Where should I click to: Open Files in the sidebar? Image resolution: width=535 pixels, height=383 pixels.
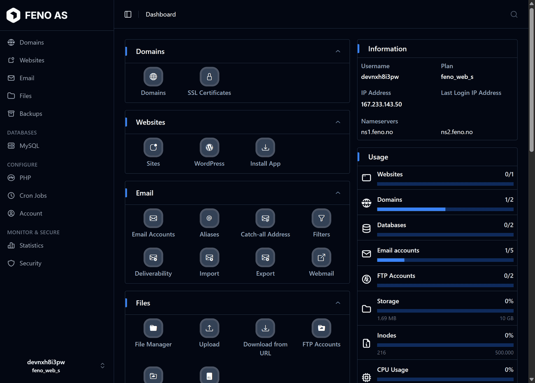(57, 96)
